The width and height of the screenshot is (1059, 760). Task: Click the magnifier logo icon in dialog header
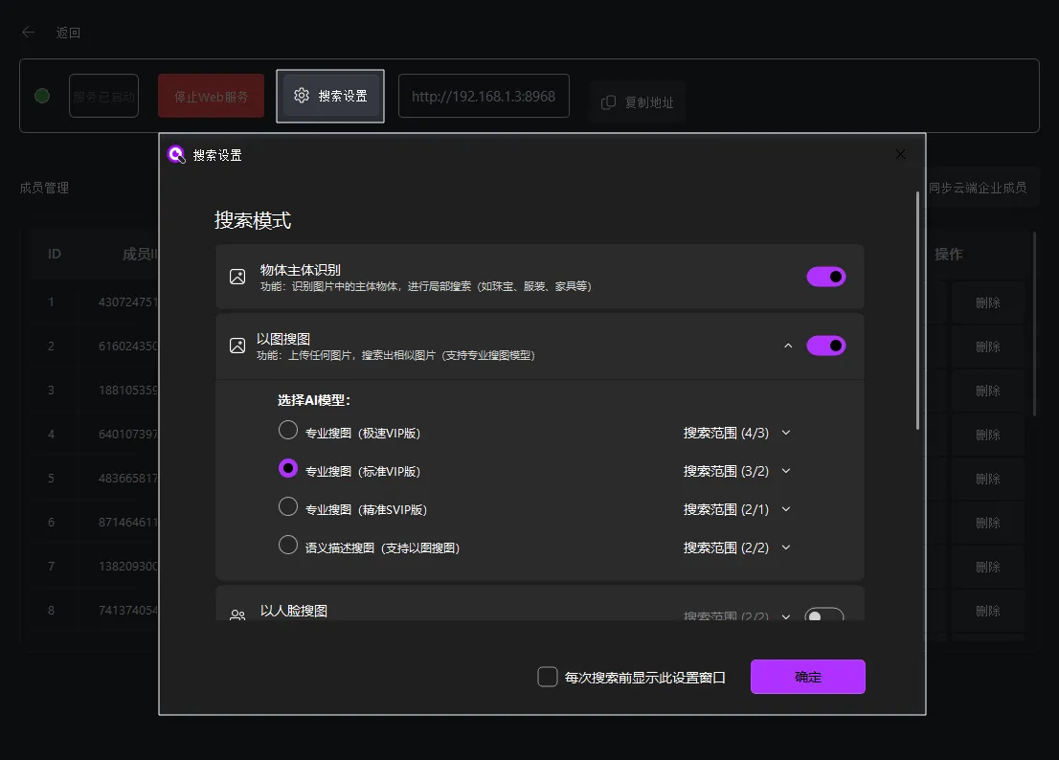click(x=175, y=154)
